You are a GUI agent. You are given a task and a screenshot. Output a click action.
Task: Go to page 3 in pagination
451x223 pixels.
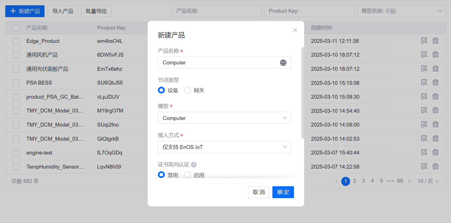point(363,181)
